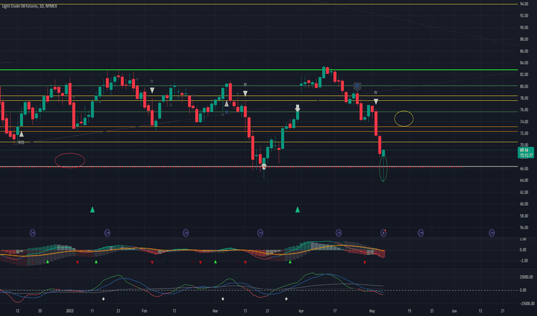Image resolution: width=537 pixels, height=316 pixels.
Task: Select white up arrow at March low
Action: [264, 167]
